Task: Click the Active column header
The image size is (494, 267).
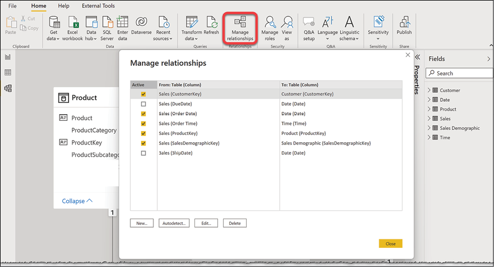Action: [x=144, y=85]
